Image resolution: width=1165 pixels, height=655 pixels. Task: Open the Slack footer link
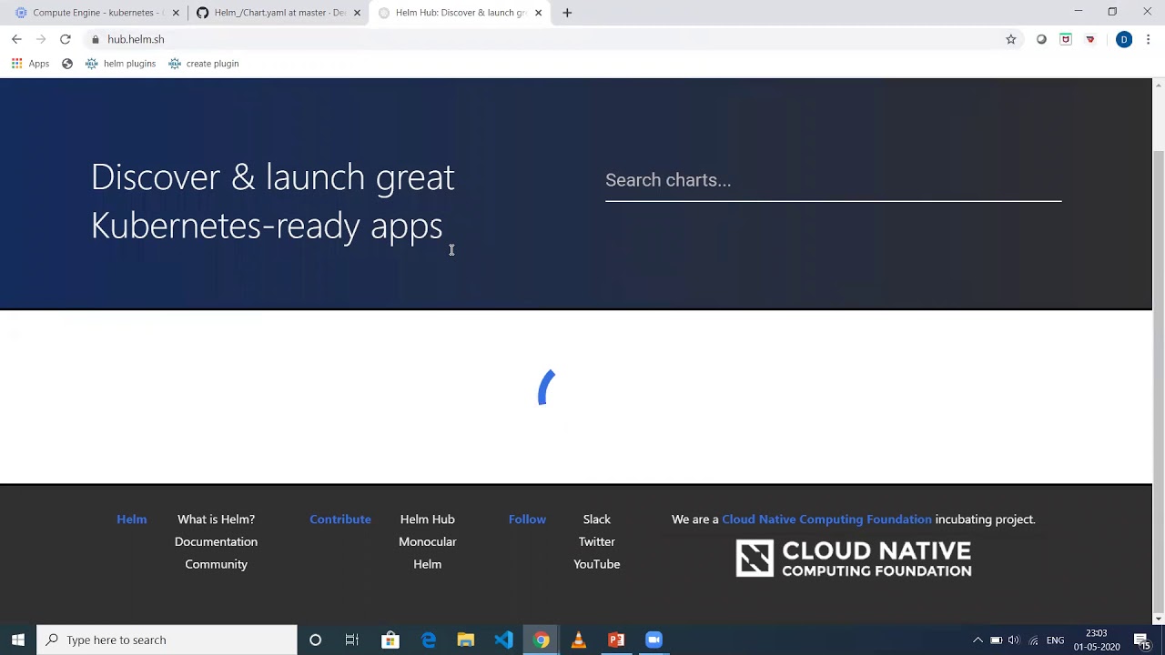(x=596, y=519)
